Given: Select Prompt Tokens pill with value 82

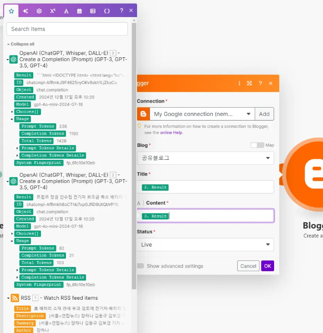Looking at the screenshot, I should click(38, 248).
